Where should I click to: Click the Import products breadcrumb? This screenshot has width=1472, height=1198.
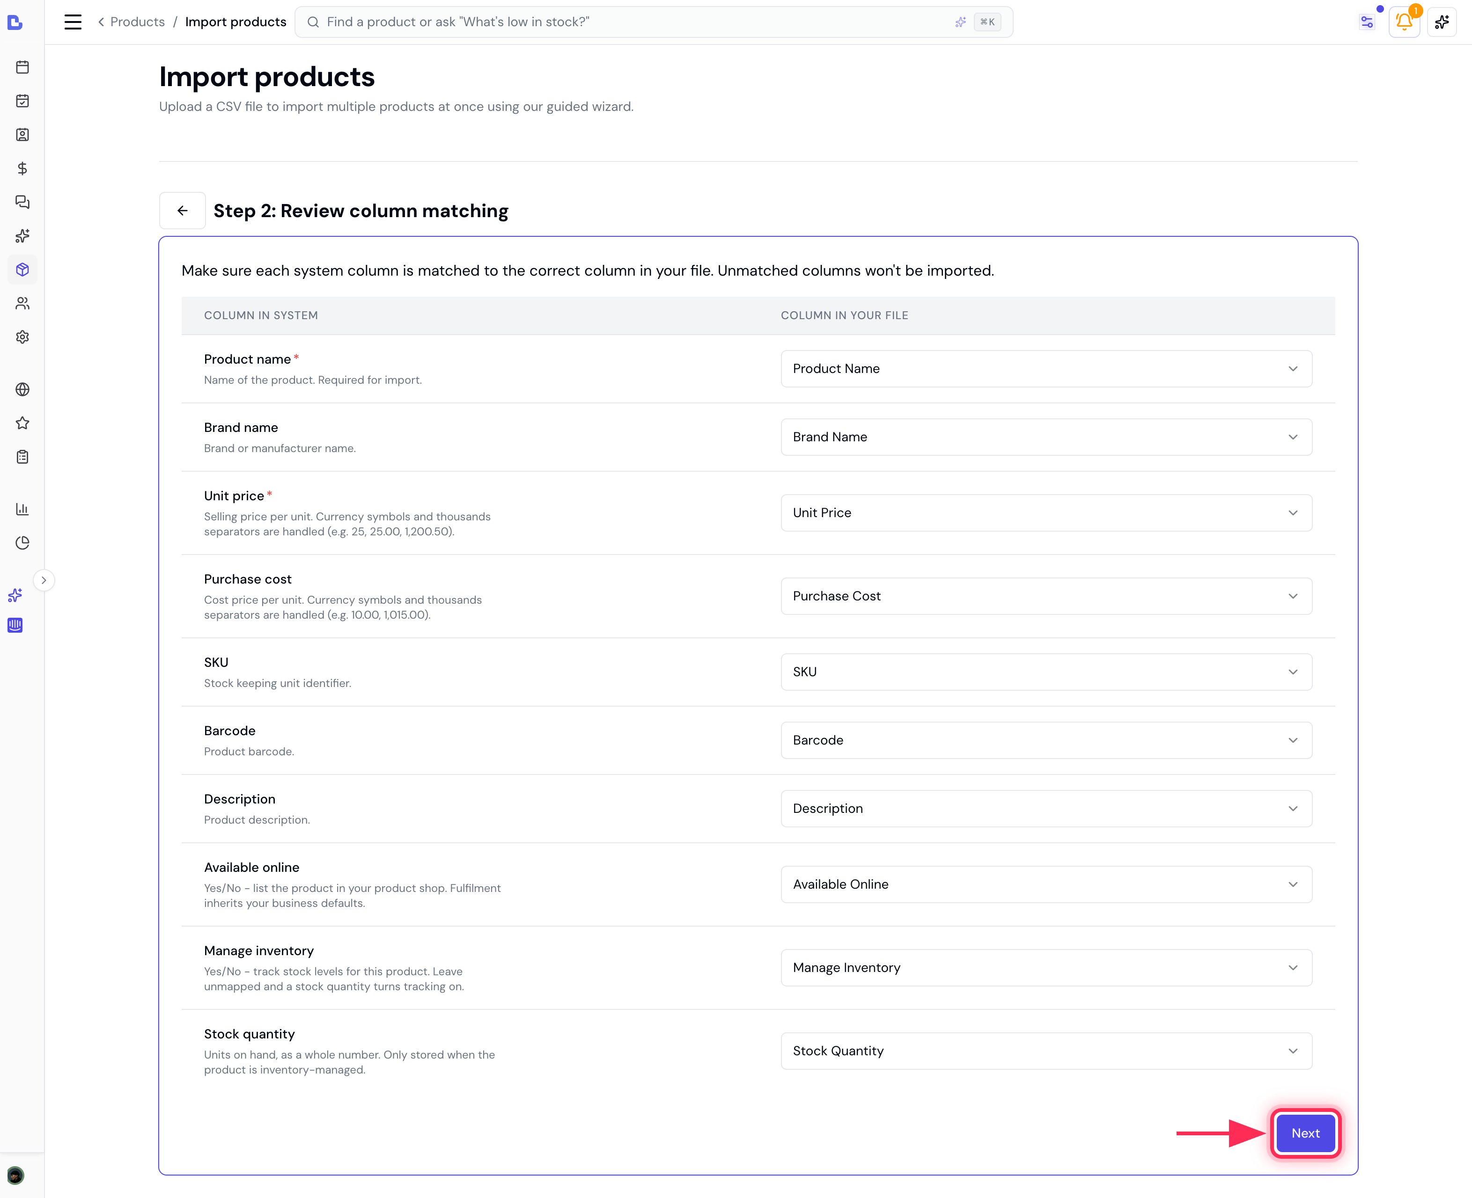pyautogui.click(x=236, y=22)
